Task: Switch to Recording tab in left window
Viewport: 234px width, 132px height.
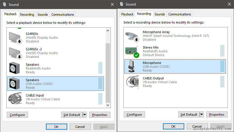Action: click(x=27, y=15)
